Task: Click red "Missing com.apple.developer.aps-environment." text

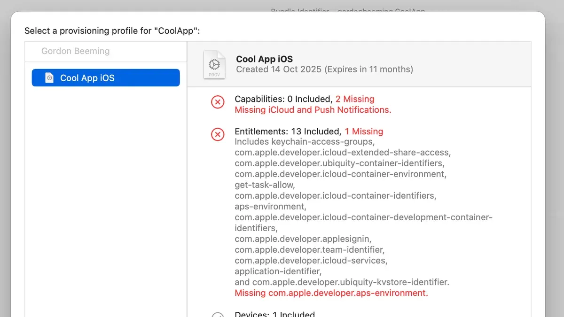Action: [331, 293]
